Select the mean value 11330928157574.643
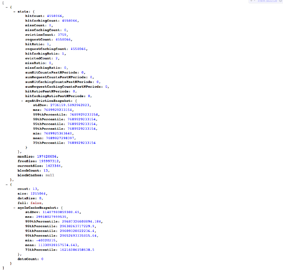The image size is (283, 274). pos(58,245)
